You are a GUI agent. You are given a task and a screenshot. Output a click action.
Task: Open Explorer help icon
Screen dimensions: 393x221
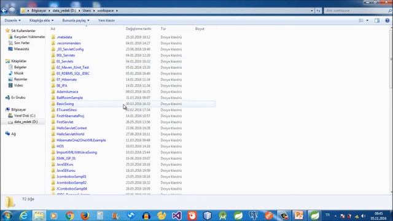tap(387, 20)
